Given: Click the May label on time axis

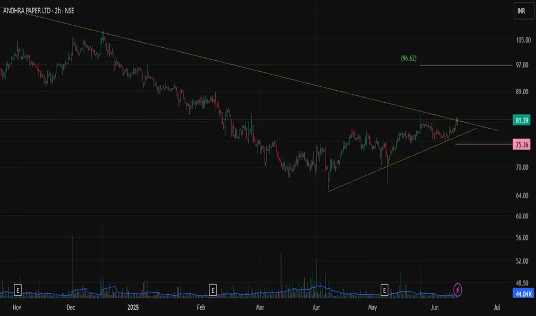Looking at the screenshot, I should point(372,307).
